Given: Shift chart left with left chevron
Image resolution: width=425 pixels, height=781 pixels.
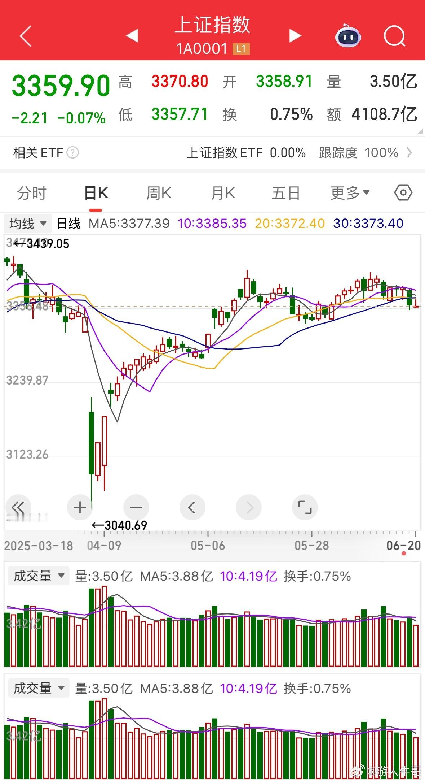Looking at the screenshot, I should (x=192, y=507).
